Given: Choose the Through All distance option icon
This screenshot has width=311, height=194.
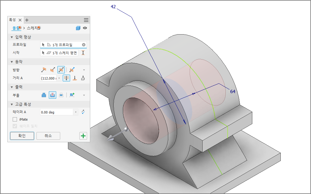Looking at the screenshot, I should point(66,78).
